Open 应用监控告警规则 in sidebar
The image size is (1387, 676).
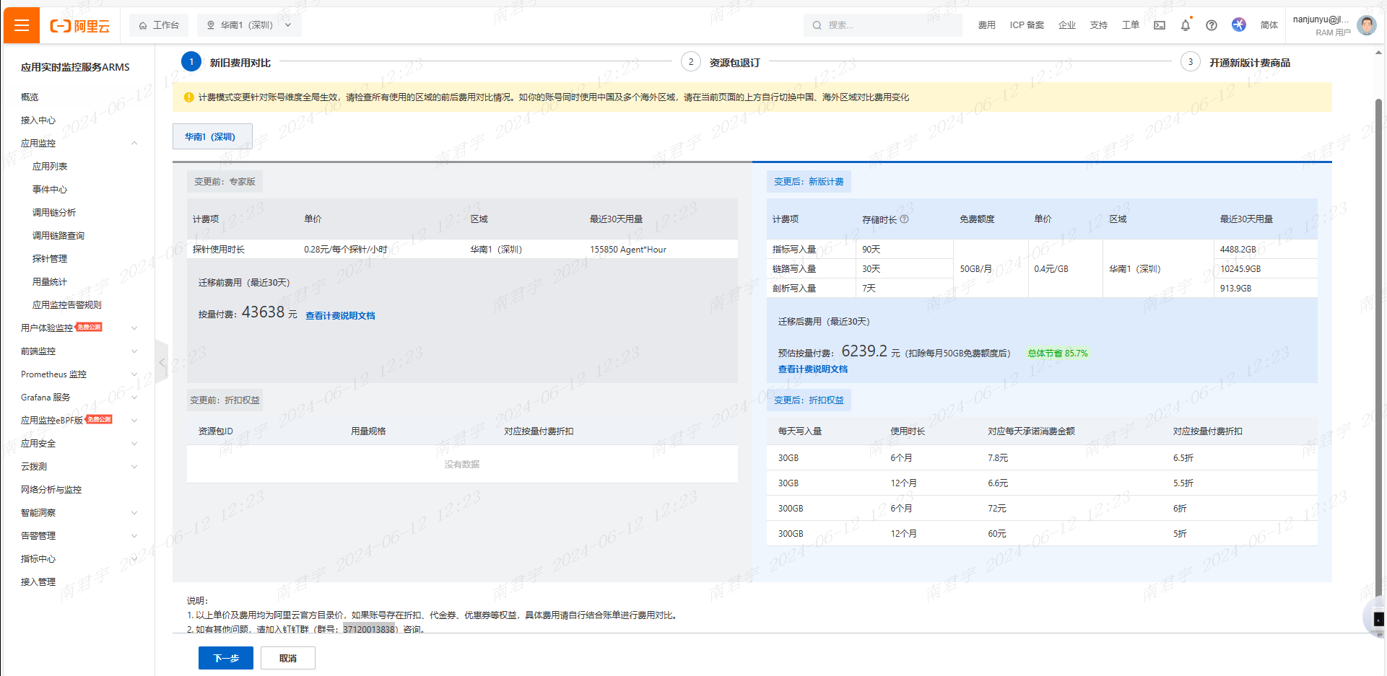67,305
